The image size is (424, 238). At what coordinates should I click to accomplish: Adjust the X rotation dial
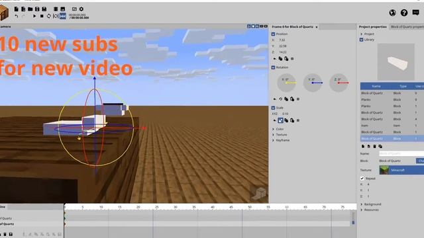coord(287,83)
